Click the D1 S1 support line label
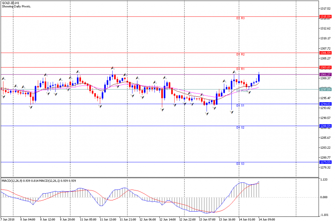Screen dimensions: 335x223 [x=240, y=106]
